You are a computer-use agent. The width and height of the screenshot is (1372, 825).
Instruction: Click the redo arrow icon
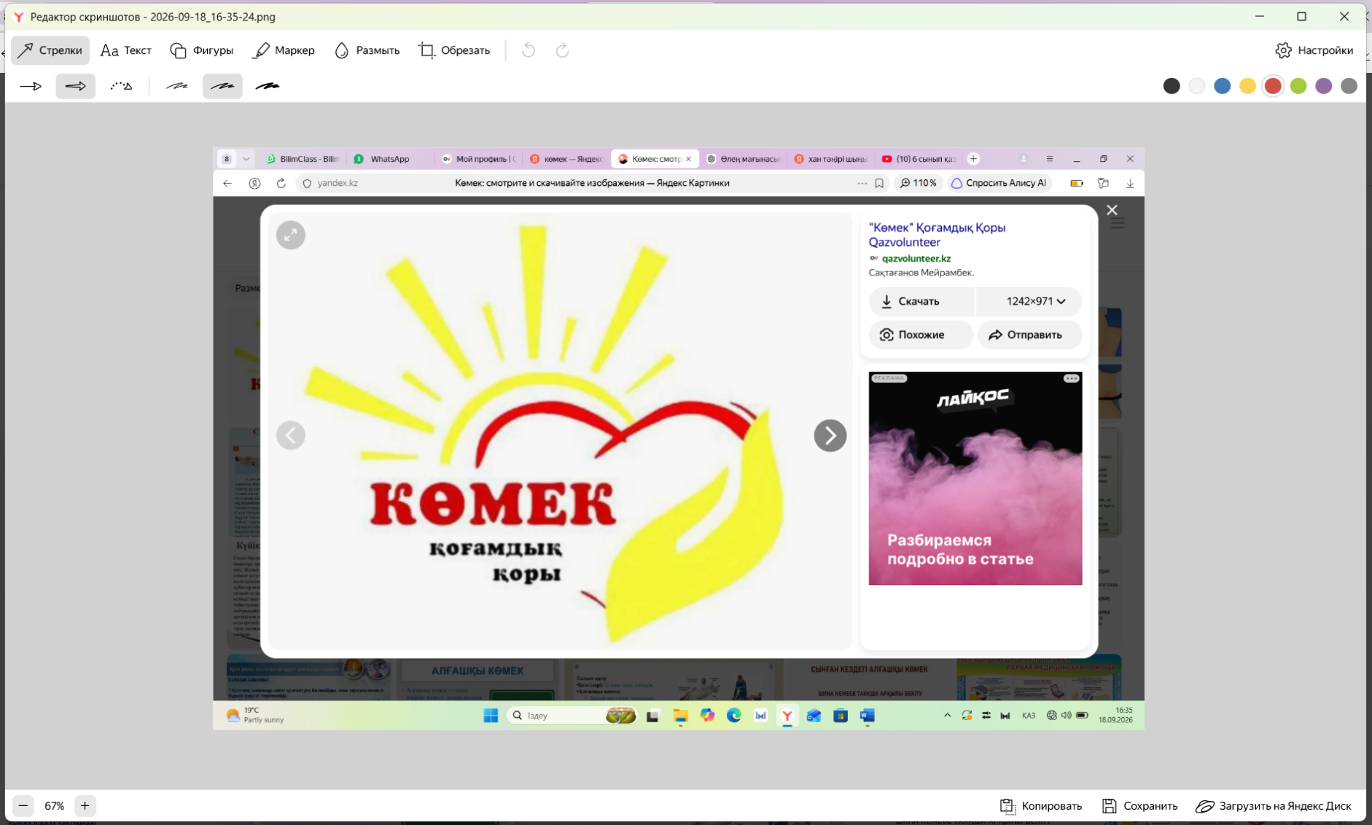pyautogui.click(x=562, y=50)
